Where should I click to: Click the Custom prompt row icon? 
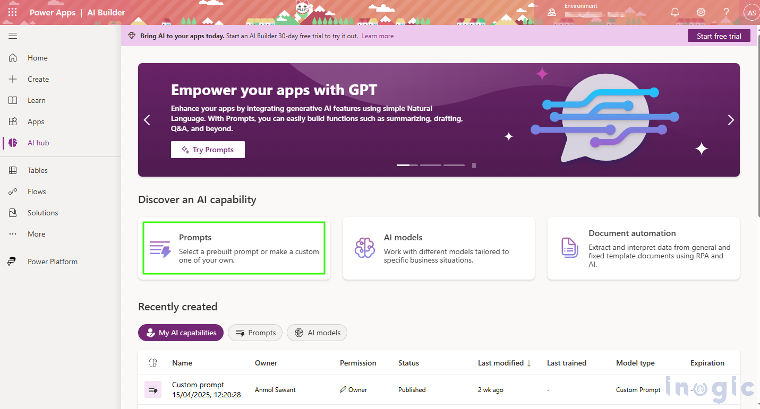[153, 390]
